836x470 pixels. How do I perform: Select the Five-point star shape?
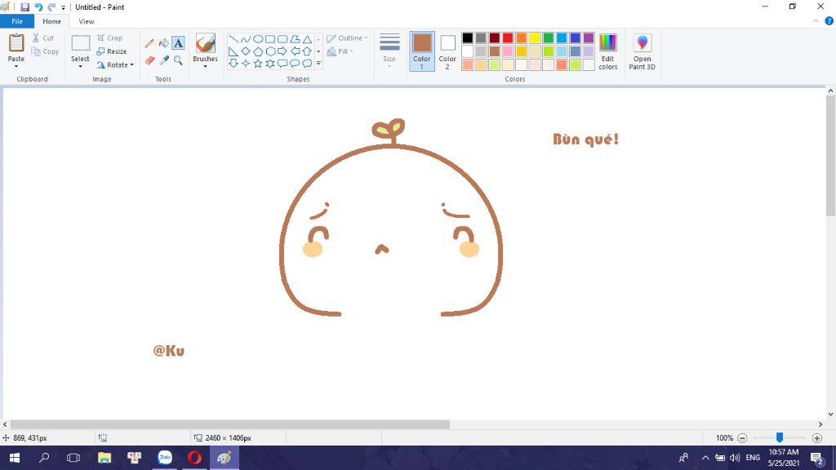[258, 64]
